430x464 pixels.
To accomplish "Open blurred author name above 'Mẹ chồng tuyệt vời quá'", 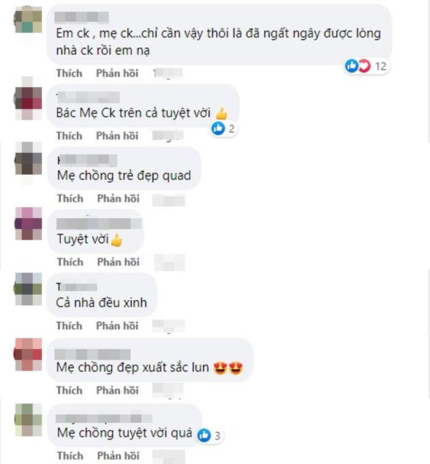I will click(x=104, y=418).
